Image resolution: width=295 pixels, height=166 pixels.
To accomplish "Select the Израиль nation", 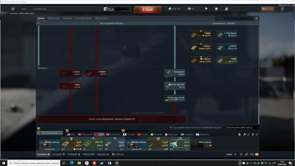I will click(x=202, y=134).
